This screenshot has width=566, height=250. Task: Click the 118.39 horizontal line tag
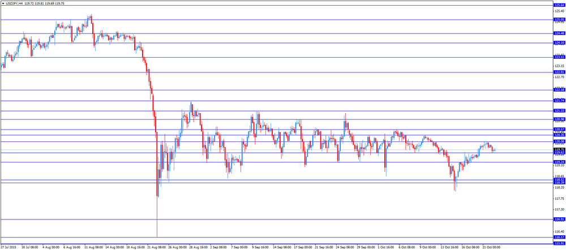pyautogui.click(x=559, y=183)
